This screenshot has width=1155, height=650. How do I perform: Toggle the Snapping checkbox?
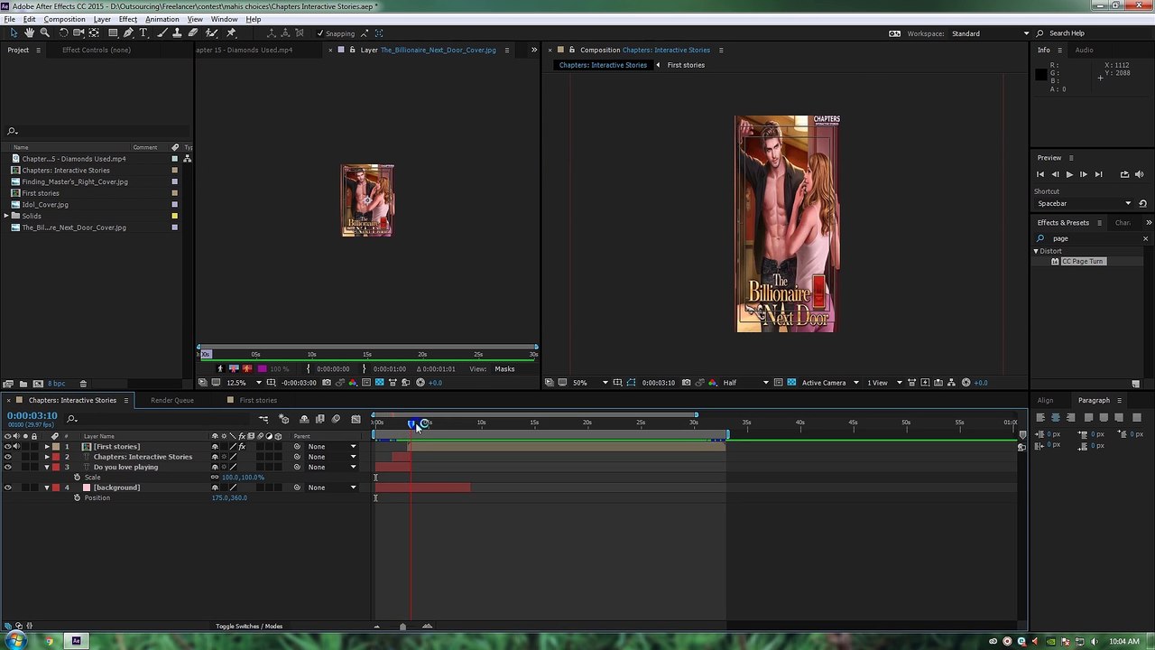pyautogui.click(x=320, y=33)
